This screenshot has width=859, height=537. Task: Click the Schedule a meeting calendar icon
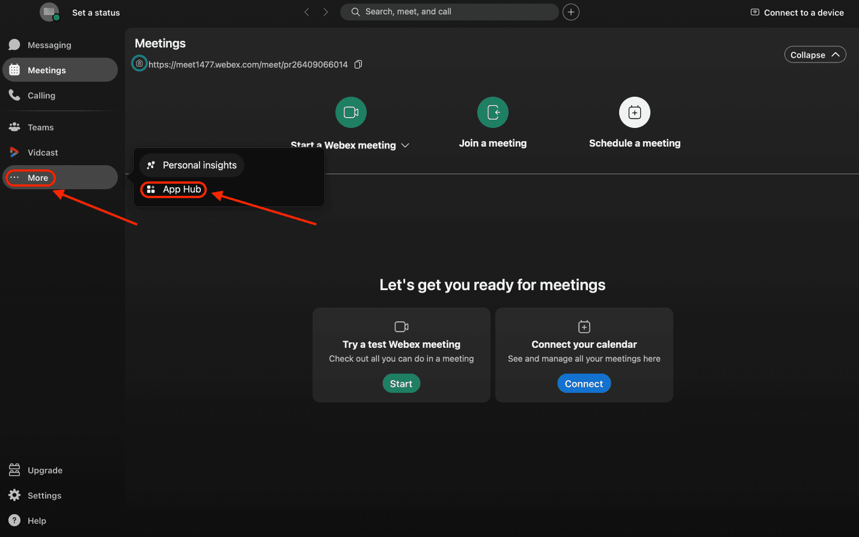(635, 112)
